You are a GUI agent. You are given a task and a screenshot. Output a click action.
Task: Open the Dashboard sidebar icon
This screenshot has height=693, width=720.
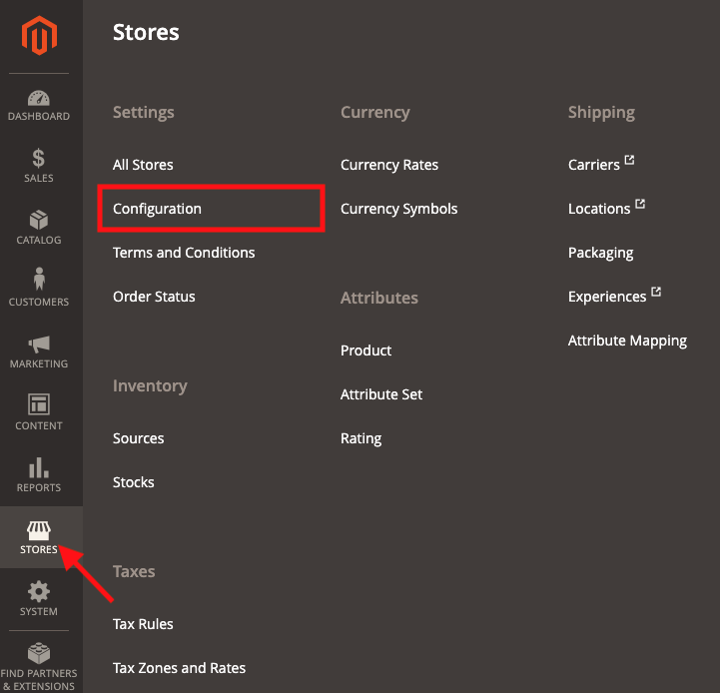(x=39, y=99)
